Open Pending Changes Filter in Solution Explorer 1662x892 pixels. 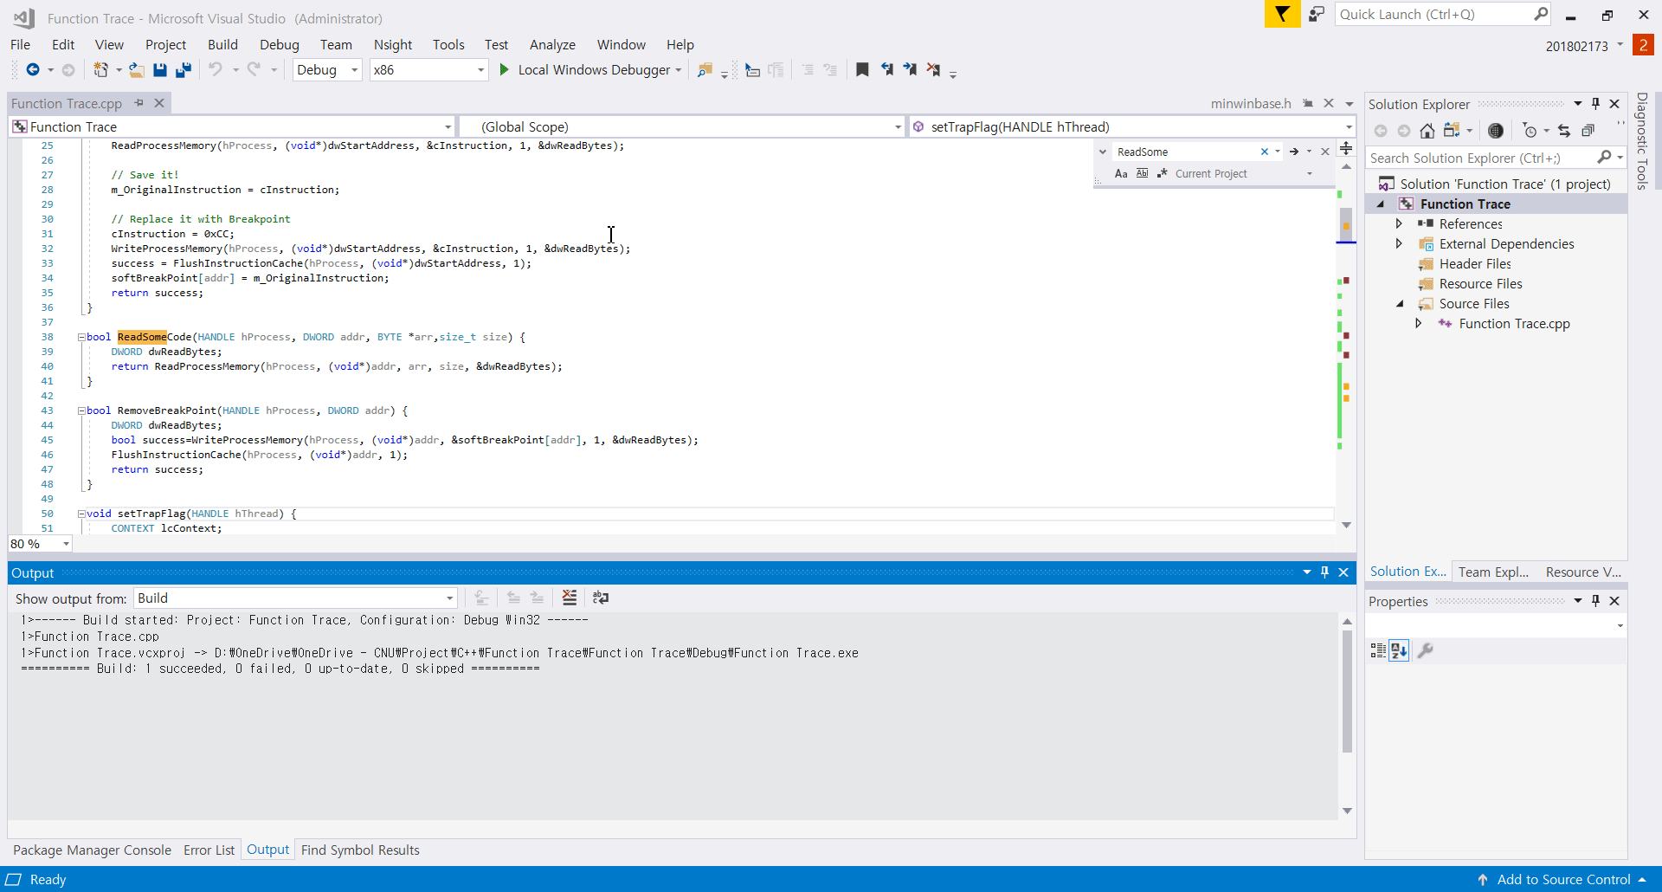pos(1530,131)
